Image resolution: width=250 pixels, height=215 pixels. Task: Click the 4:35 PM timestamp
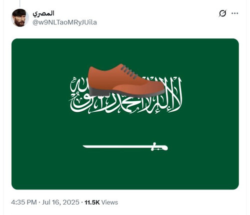[24, 203]
